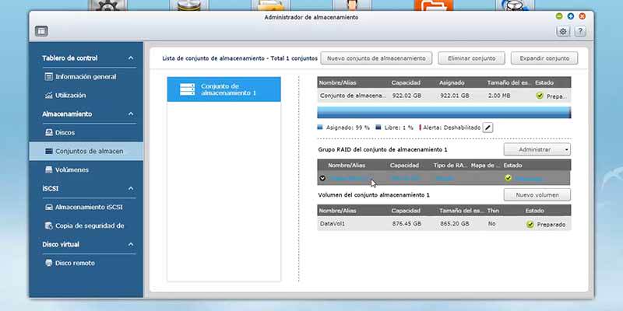Open the gear settings button in the window
Image resolution: width=623 pixels, height=311 pixels.
[563, 31]
